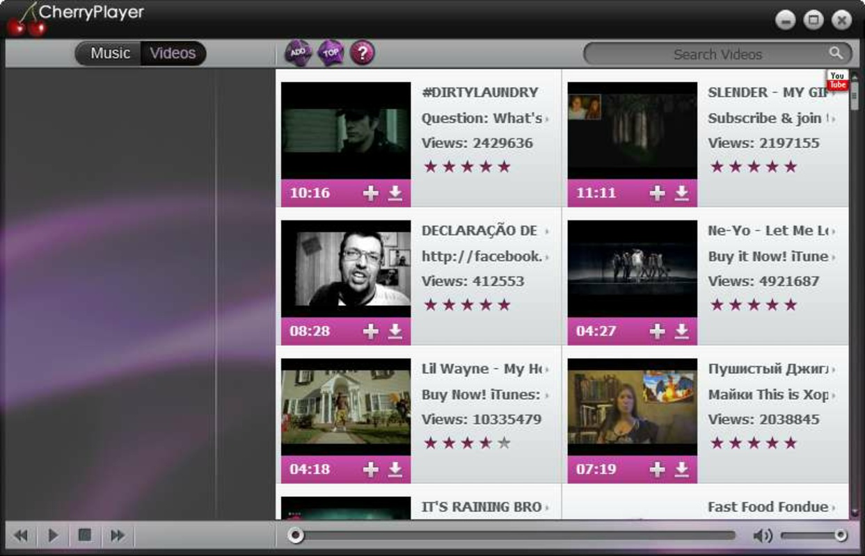
Task: Open help via question mark icon
Action: [363, 52]
